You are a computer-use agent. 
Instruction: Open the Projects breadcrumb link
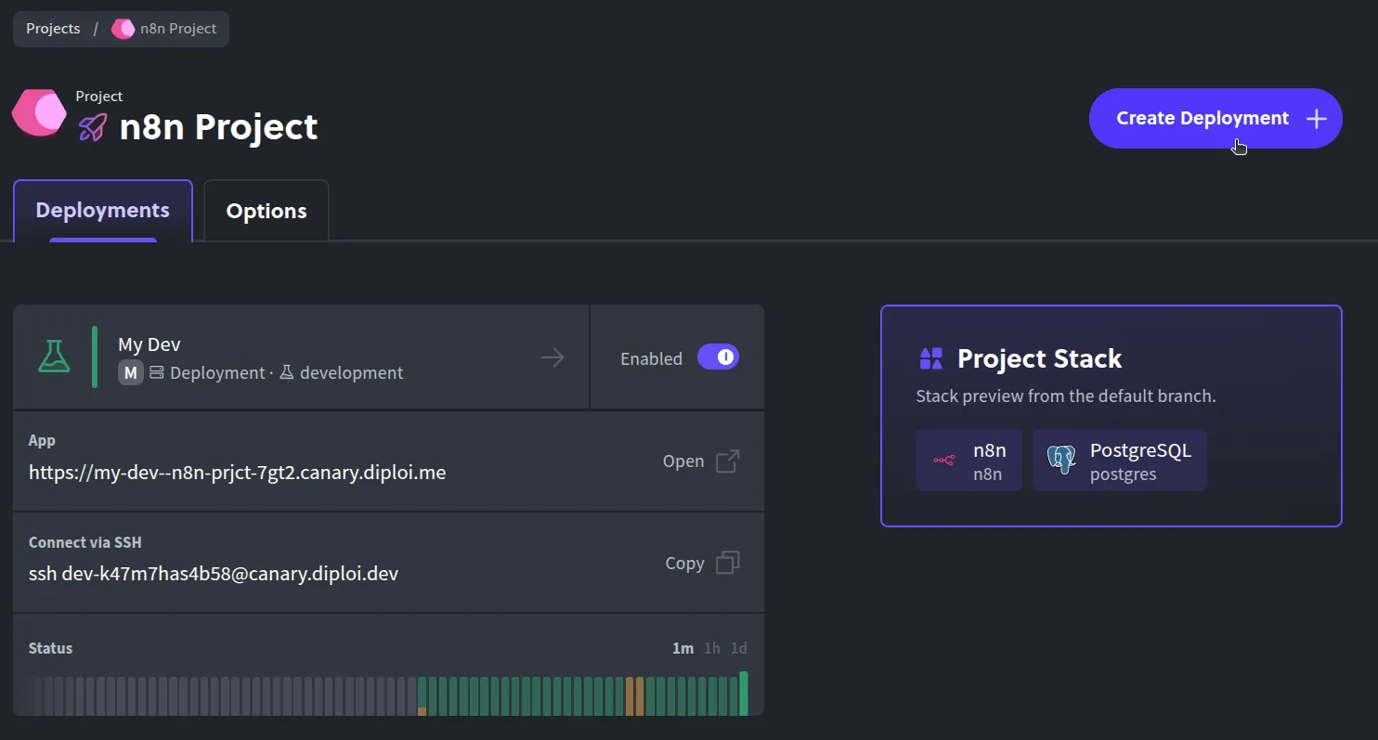[x=53, y=28]
